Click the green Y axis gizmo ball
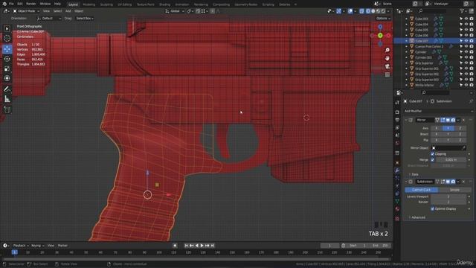This screenshot has width=476, height=268. 380,36
